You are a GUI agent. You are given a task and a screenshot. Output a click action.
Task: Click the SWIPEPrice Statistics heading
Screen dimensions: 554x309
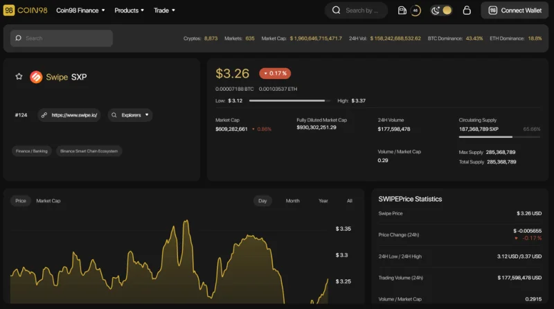410,199
